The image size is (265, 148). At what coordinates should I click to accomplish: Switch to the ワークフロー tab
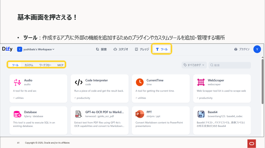45,65
